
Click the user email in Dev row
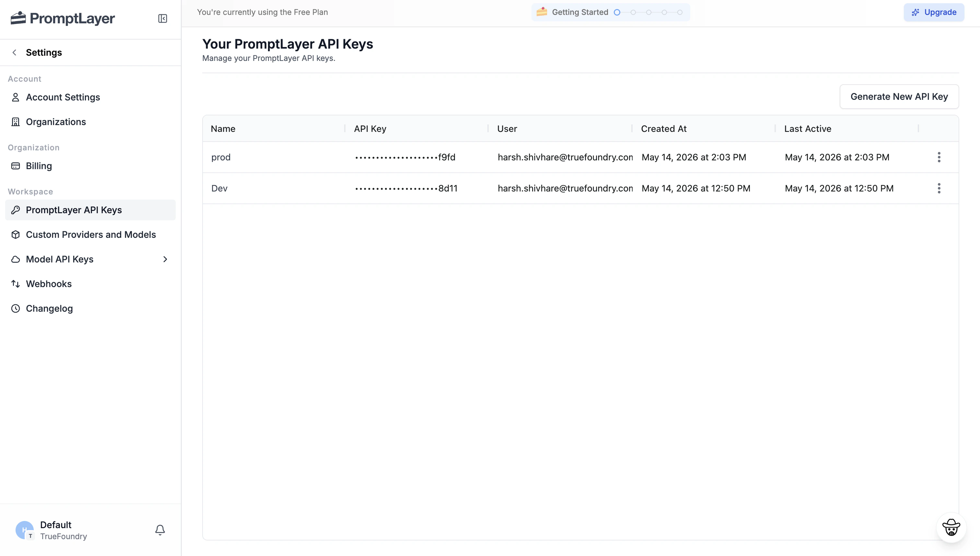pos(565,188)
